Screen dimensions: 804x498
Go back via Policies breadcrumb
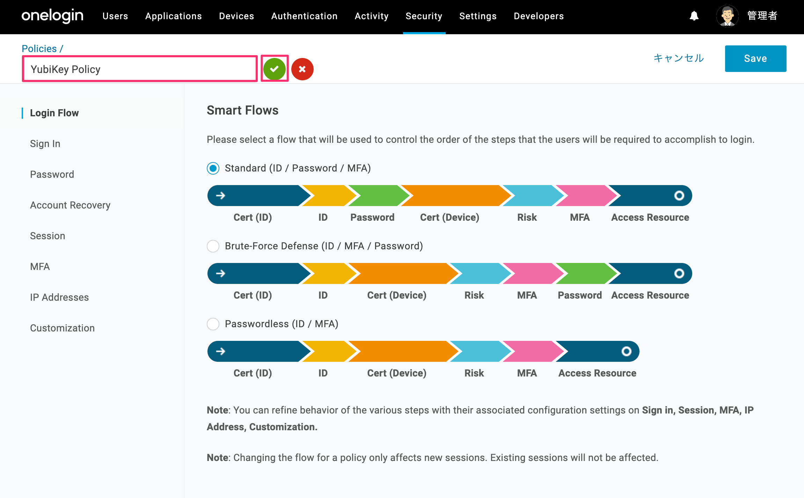tap(39, 49)
